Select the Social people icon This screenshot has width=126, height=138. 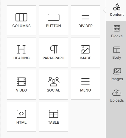(x=54, y=82)
